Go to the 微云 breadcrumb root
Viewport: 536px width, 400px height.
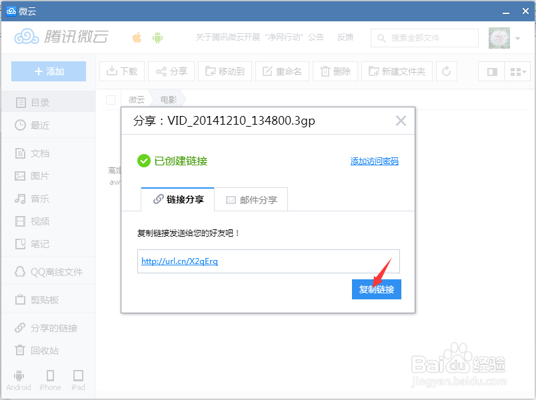coord(137,100)
